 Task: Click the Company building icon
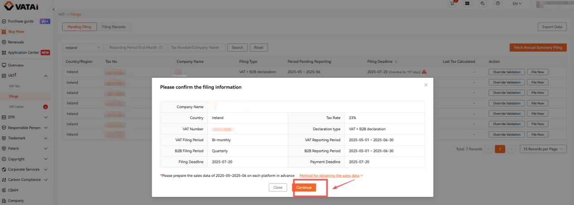4,200
